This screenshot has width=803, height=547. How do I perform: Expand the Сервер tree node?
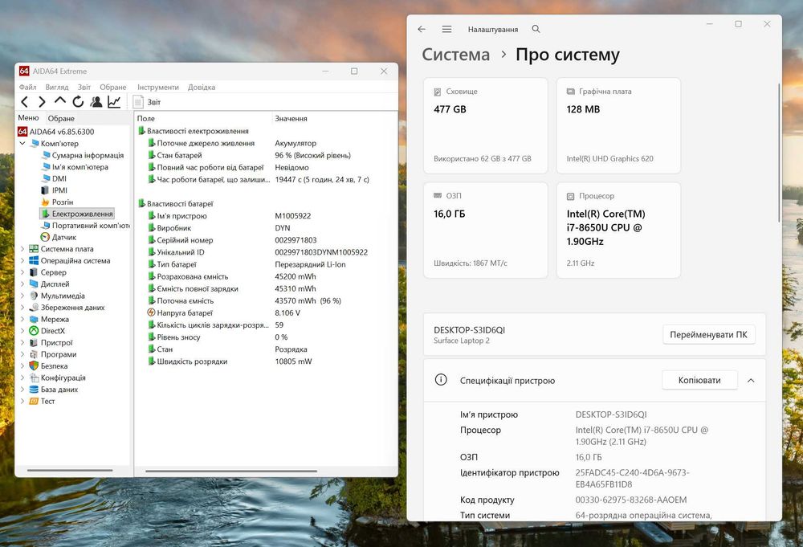pyautogui.click(x=22, y=272)
